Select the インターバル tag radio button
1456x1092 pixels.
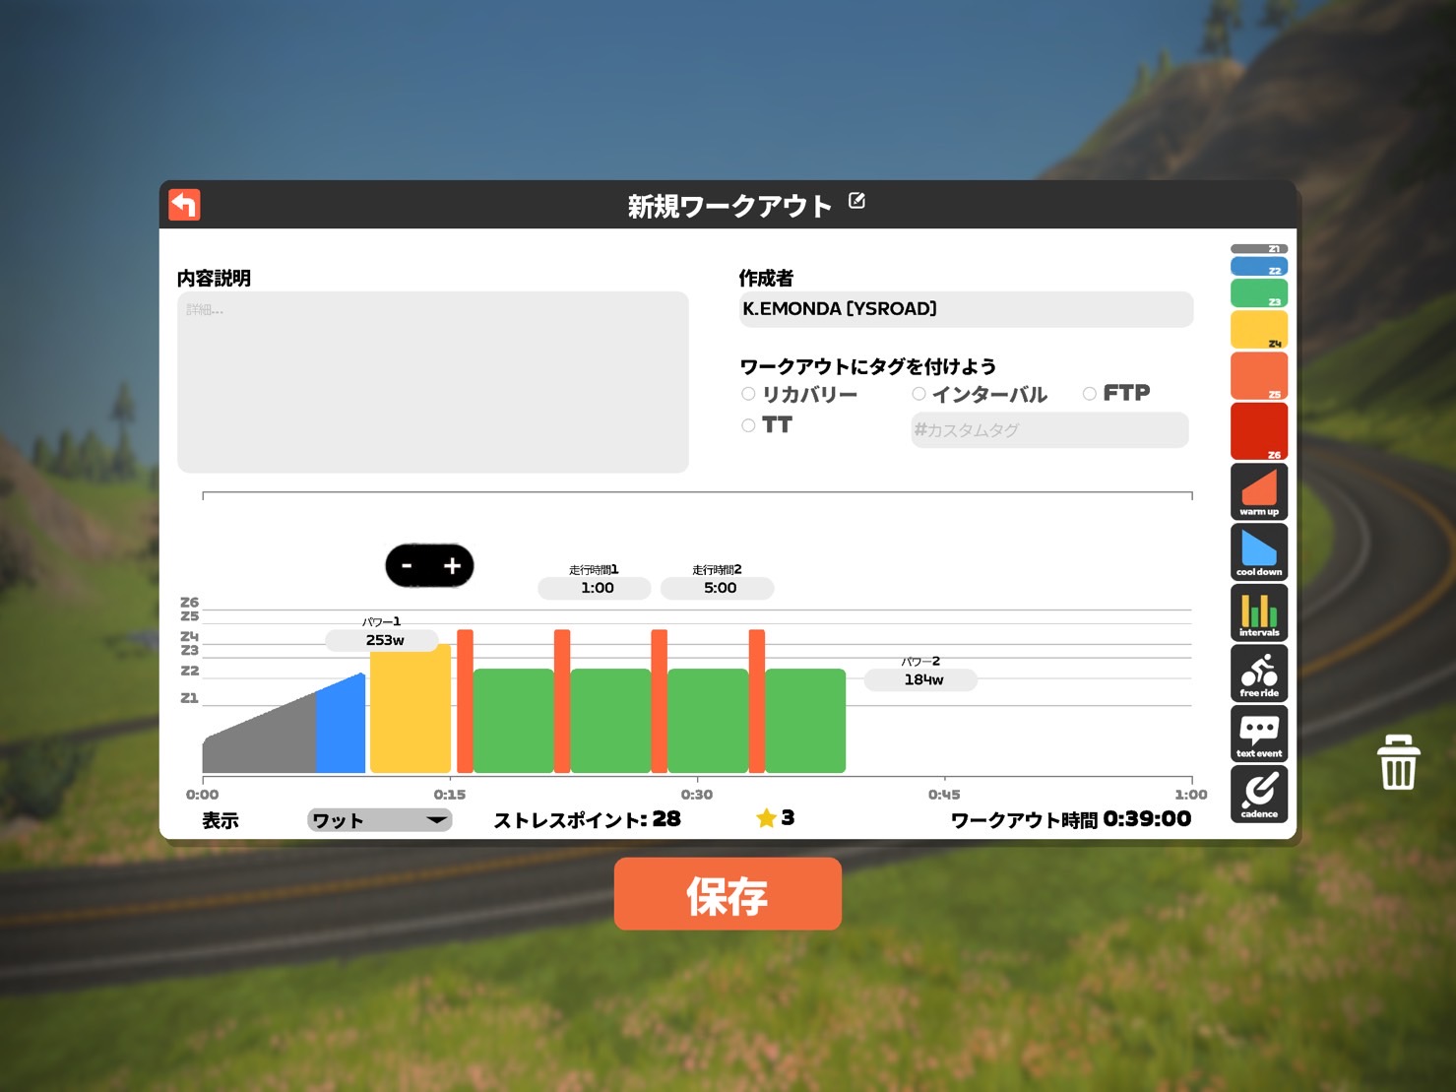point(918,394)
